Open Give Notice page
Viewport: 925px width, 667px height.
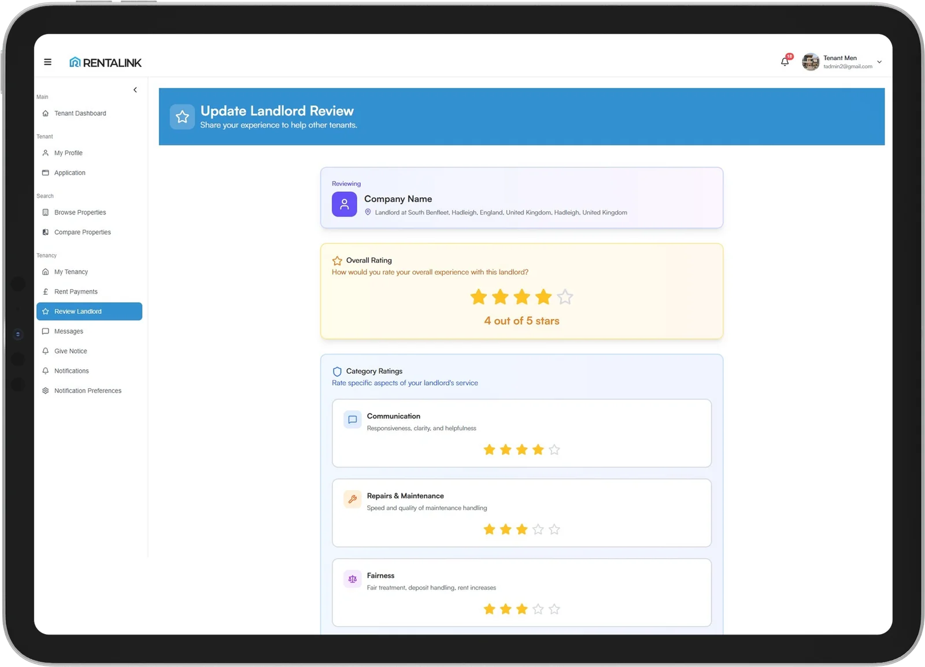tap(89, 351)
